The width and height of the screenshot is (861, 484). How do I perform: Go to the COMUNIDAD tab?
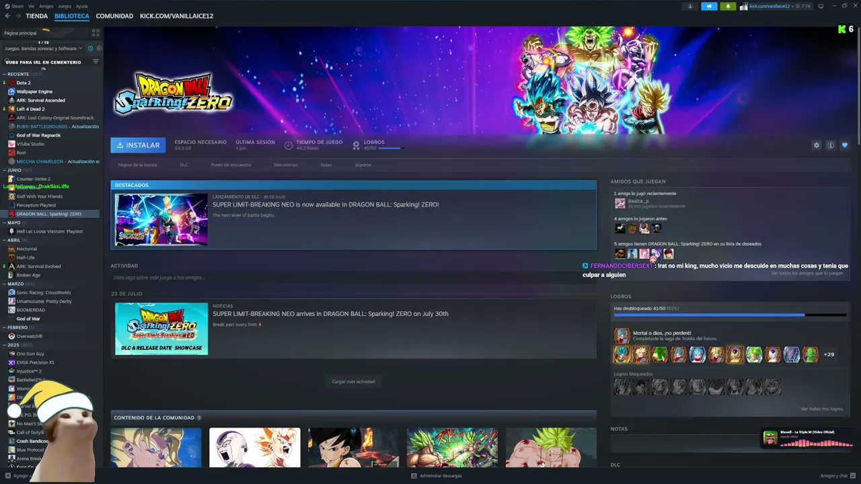tap(114, 16)
